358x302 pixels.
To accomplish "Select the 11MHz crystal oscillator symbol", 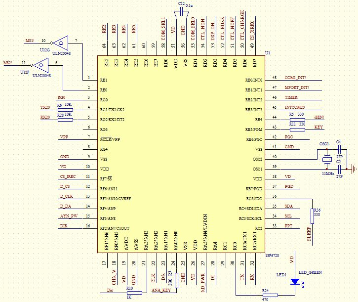I will [x=327, y=159].
